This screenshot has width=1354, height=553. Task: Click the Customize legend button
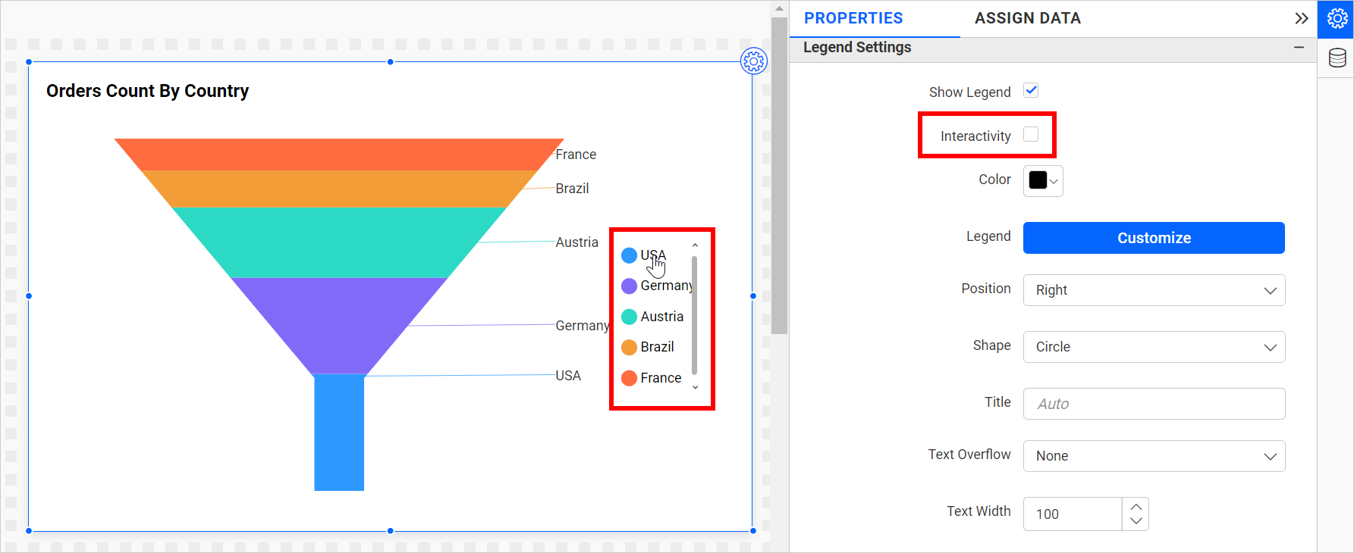coord(1153,238)
